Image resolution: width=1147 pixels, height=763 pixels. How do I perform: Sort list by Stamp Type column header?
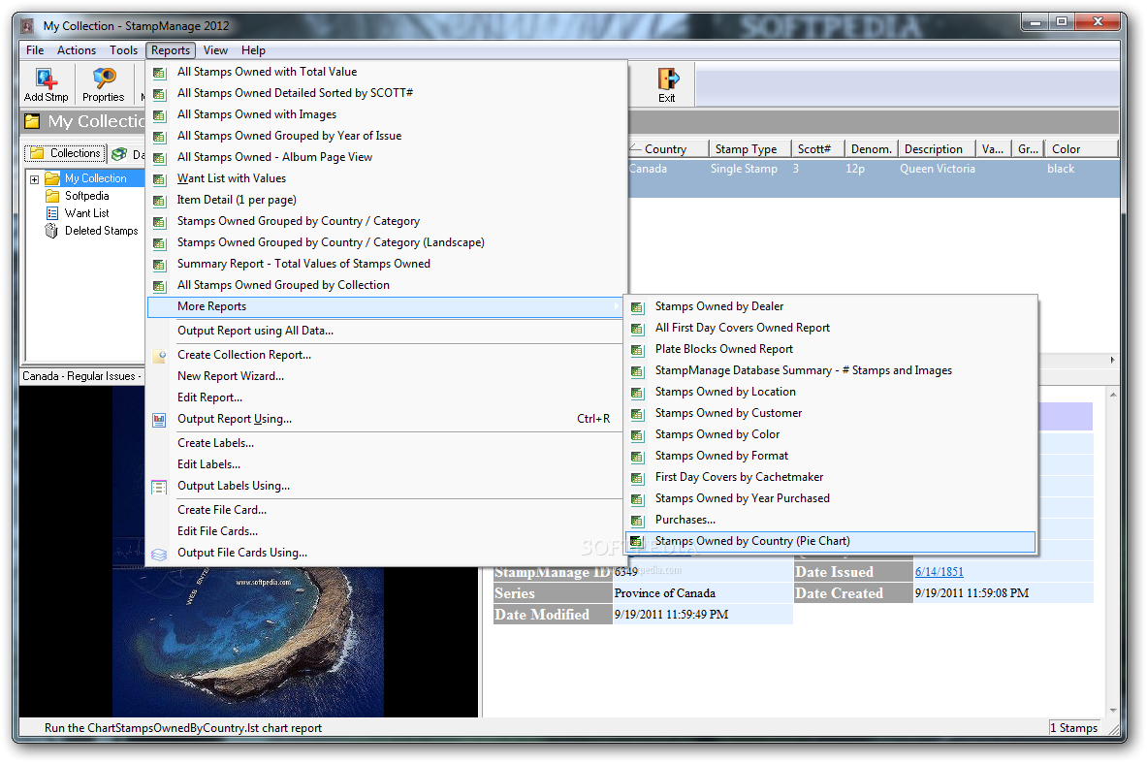click(x=749, y=149)
